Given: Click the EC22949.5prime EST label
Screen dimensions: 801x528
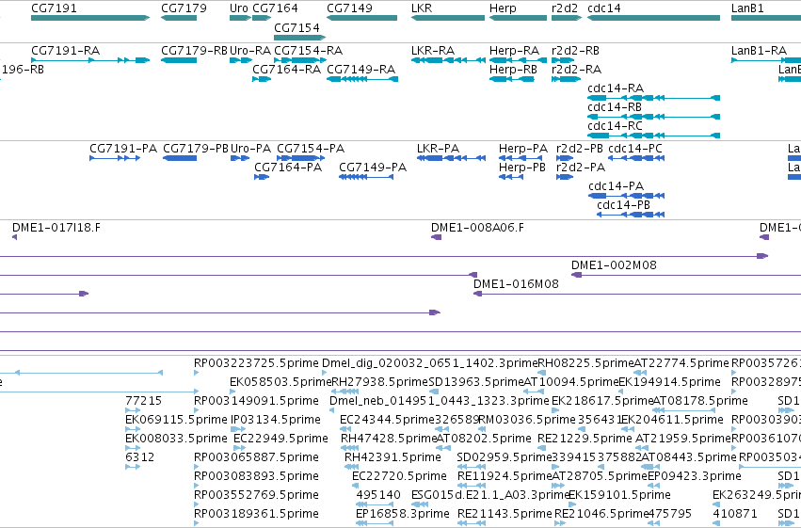Looking at the screenshot, I should (281, 440).
